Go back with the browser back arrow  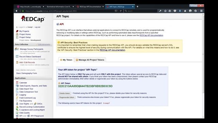tap(17, 11)
